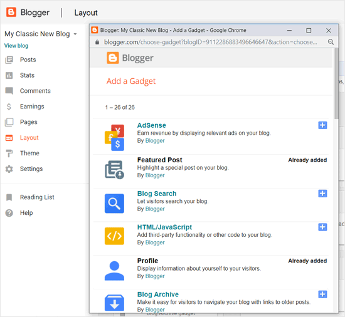The image size is (345, 317).
Task: Add the AdSense gadget with its plus button
Action: pos(322,125)
